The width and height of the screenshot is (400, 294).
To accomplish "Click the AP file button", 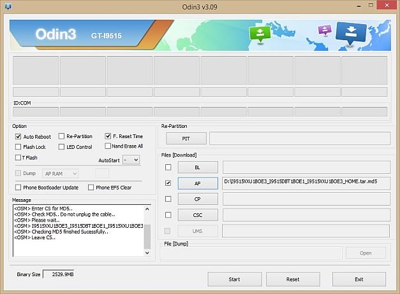I will point(198,183).
